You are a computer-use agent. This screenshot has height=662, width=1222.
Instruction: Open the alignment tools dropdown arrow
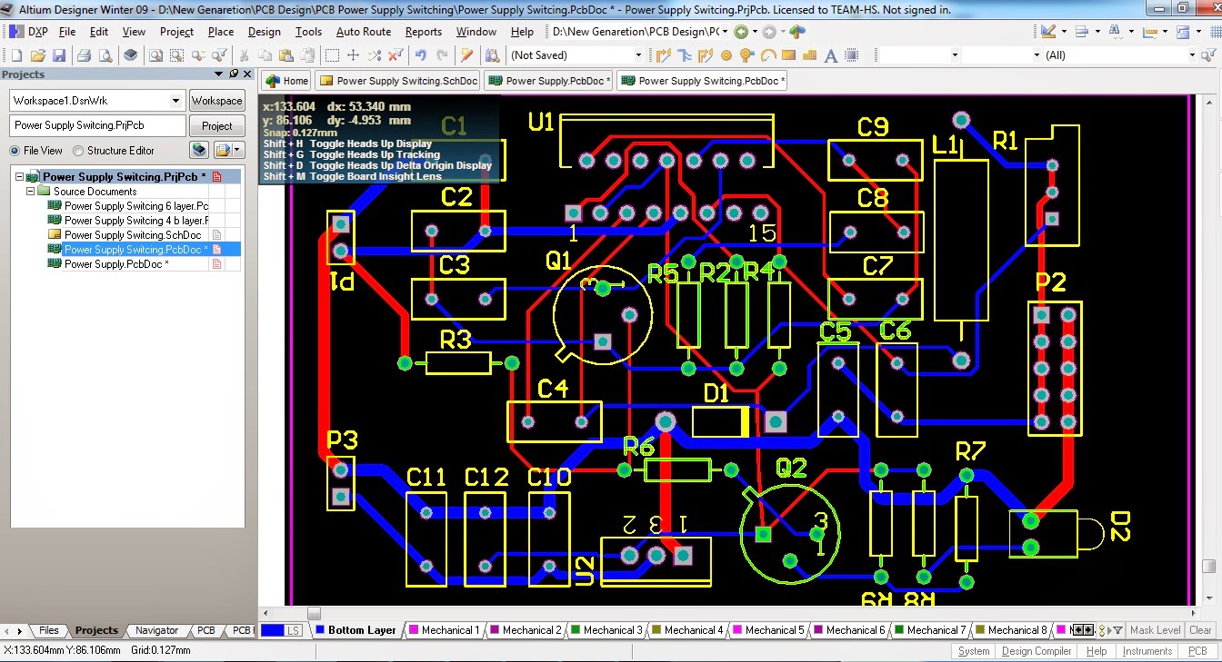1097,32
